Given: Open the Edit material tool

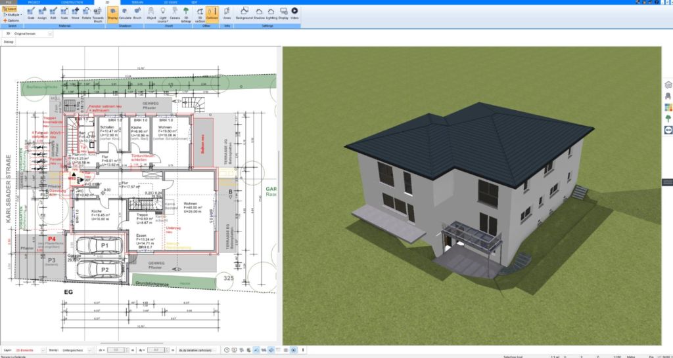Looking at the screenshot, I should click(53, 13).
